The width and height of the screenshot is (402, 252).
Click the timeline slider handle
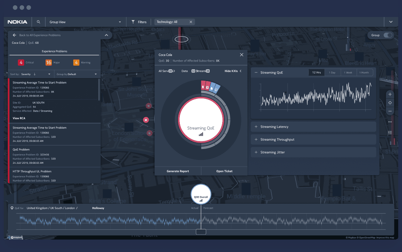201,232
